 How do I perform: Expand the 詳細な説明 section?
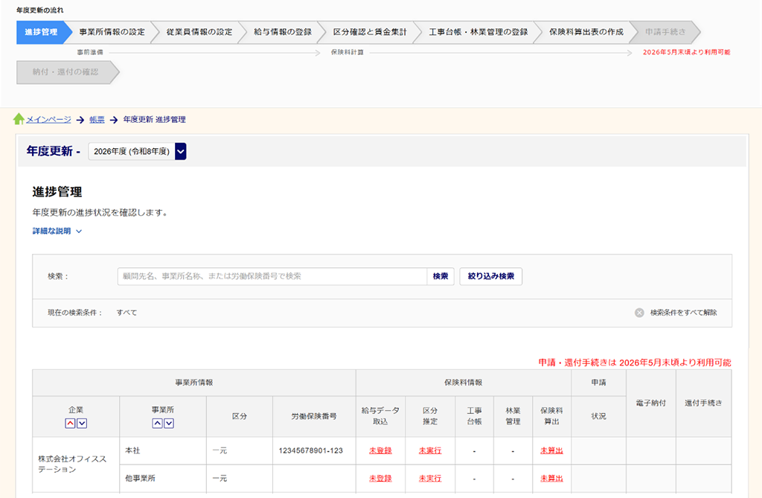point(57,232)
